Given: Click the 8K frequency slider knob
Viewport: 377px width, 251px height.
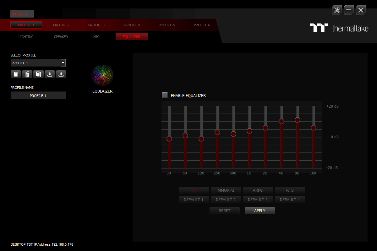Looking at the screenshot, I should click(x=298, y=120).
